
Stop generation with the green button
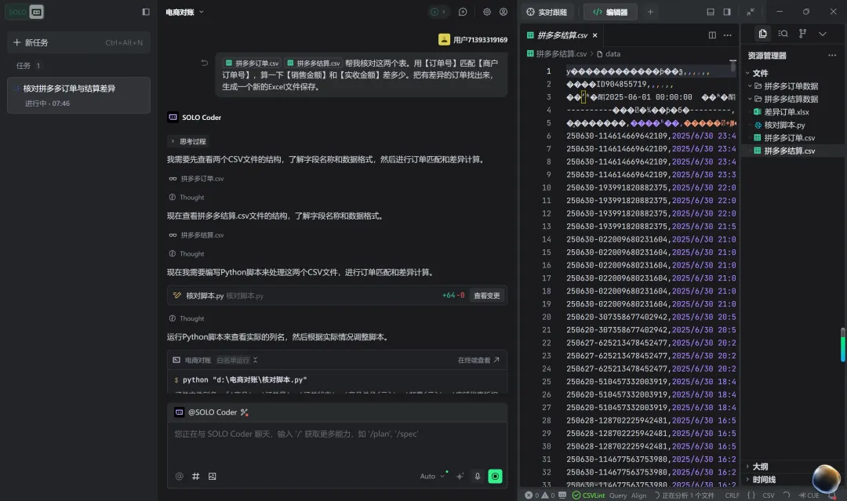[x=496, y=476]
